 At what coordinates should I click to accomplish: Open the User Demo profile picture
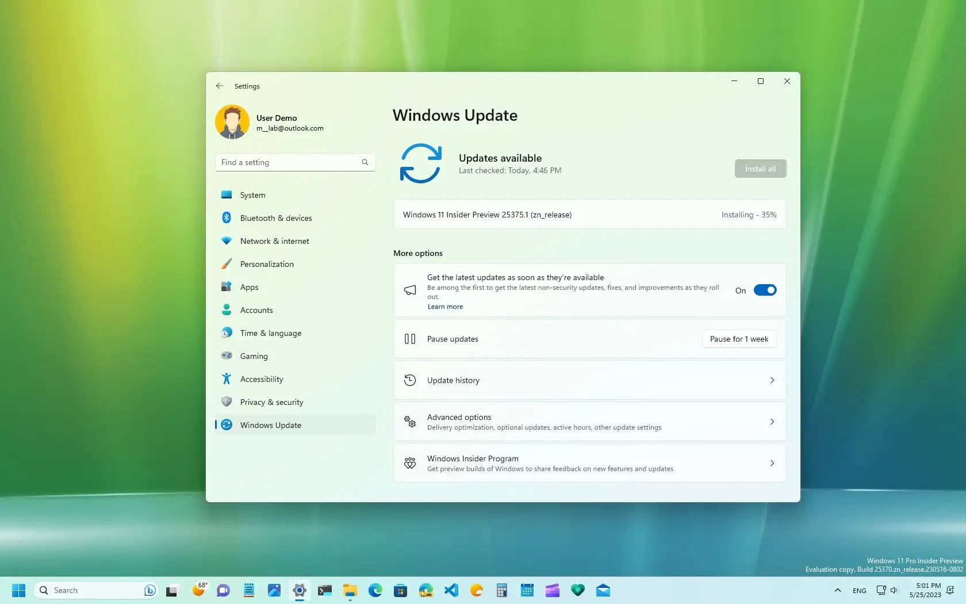[232, 122]
